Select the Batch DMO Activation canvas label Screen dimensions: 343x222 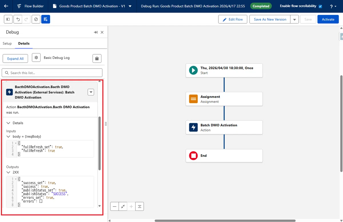click(219, 125)
